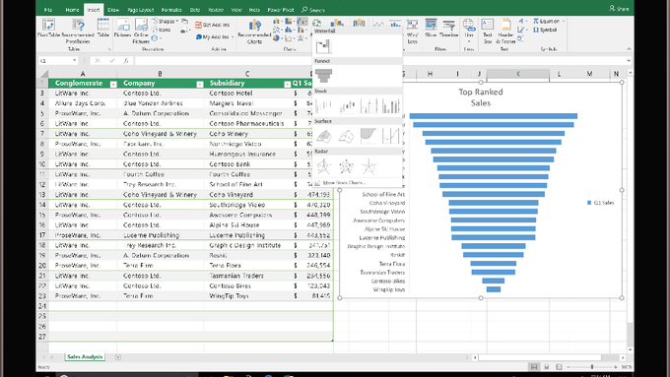Click the Recommended Charts icon
The width and height of the screenshot is (670, 377).
coord(254,31)
